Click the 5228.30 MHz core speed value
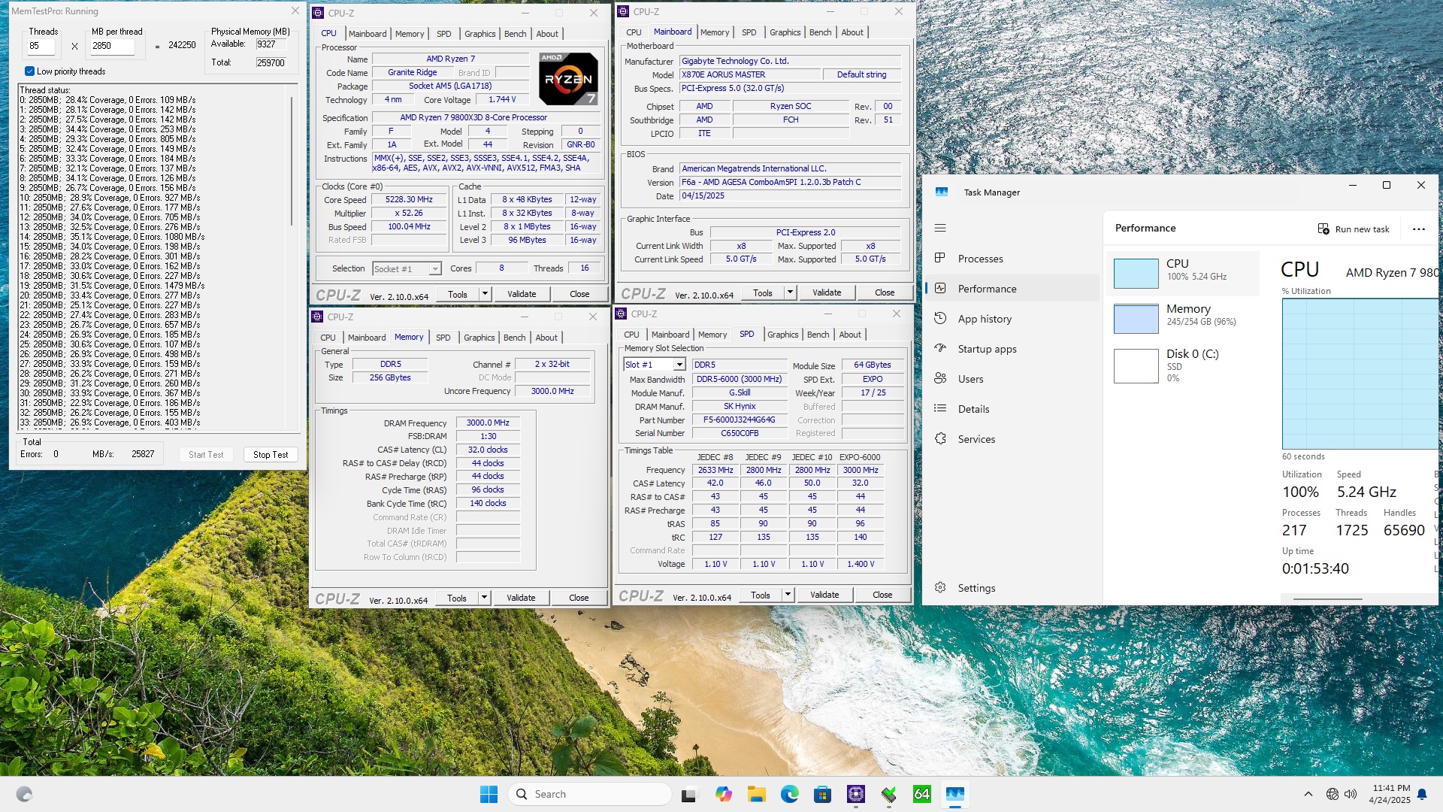 409,199
